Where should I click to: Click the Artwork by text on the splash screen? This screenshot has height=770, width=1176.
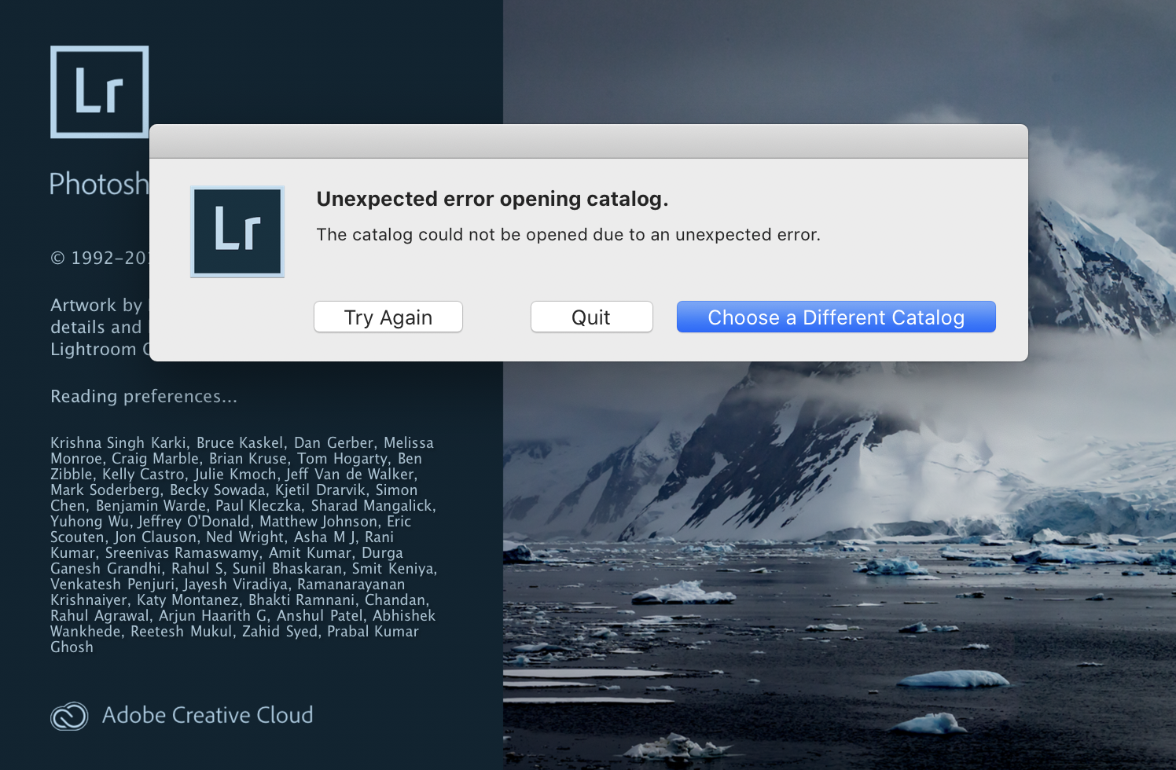tap(96, 305)
